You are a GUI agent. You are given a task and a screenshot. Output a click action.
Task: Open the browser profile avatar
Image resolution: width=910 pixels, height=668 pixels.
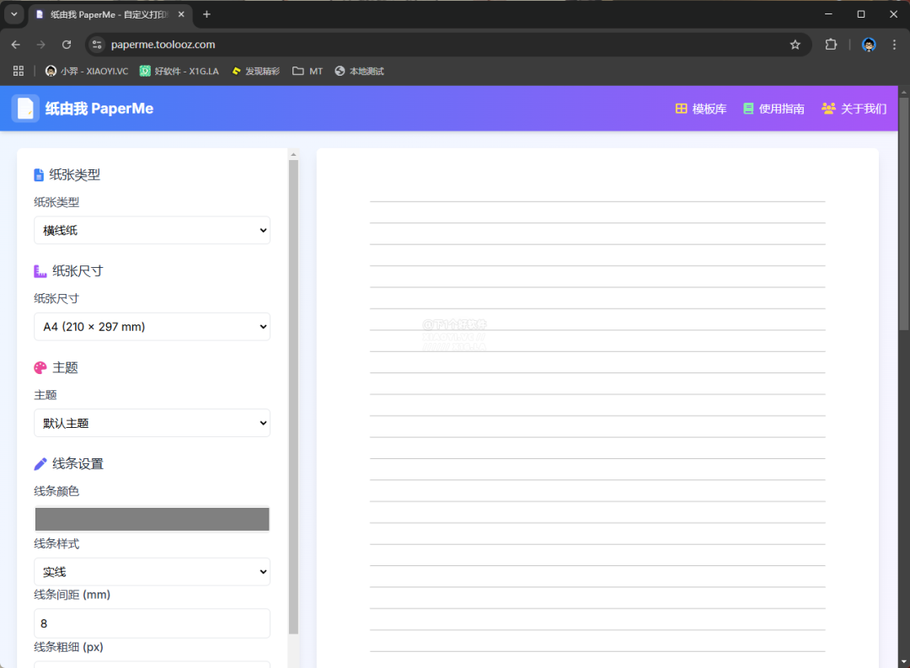pos(869,45)
